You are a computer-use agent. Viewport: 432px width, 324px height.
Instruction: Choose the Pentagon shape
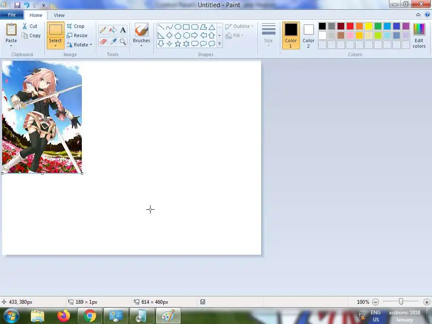pos(178,35)
